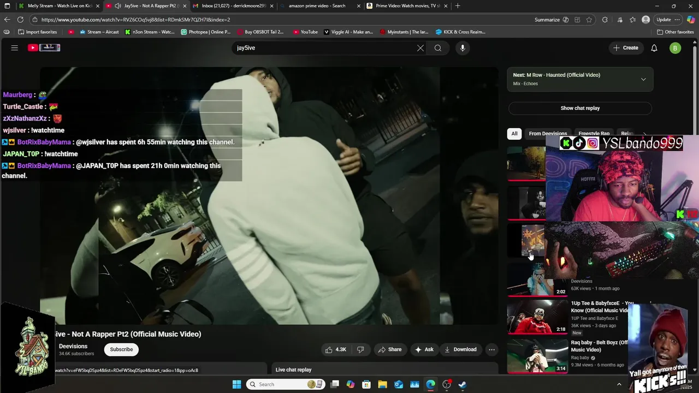
Task: Switch to Melly Stream Kick tab
Action: [x=59, y=6]
